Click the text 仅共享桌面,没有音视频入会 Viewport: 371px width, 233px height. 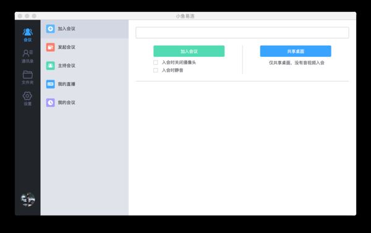pos(296,62)
